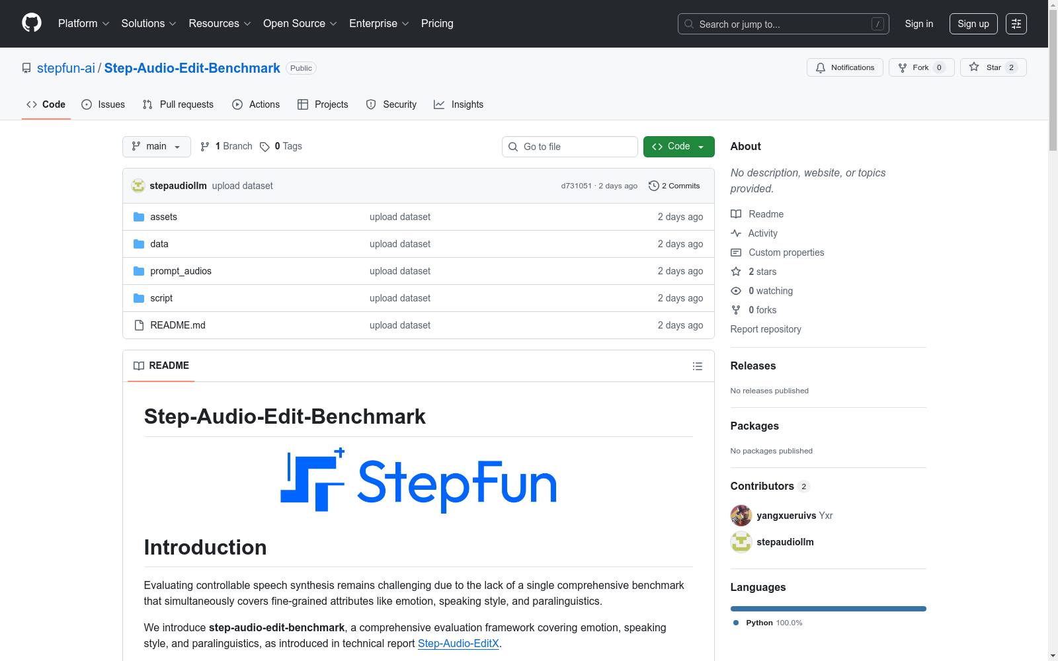Expand the Enterprise menu
This screenshot has height=661, width=1058.
tap(379, 24)
